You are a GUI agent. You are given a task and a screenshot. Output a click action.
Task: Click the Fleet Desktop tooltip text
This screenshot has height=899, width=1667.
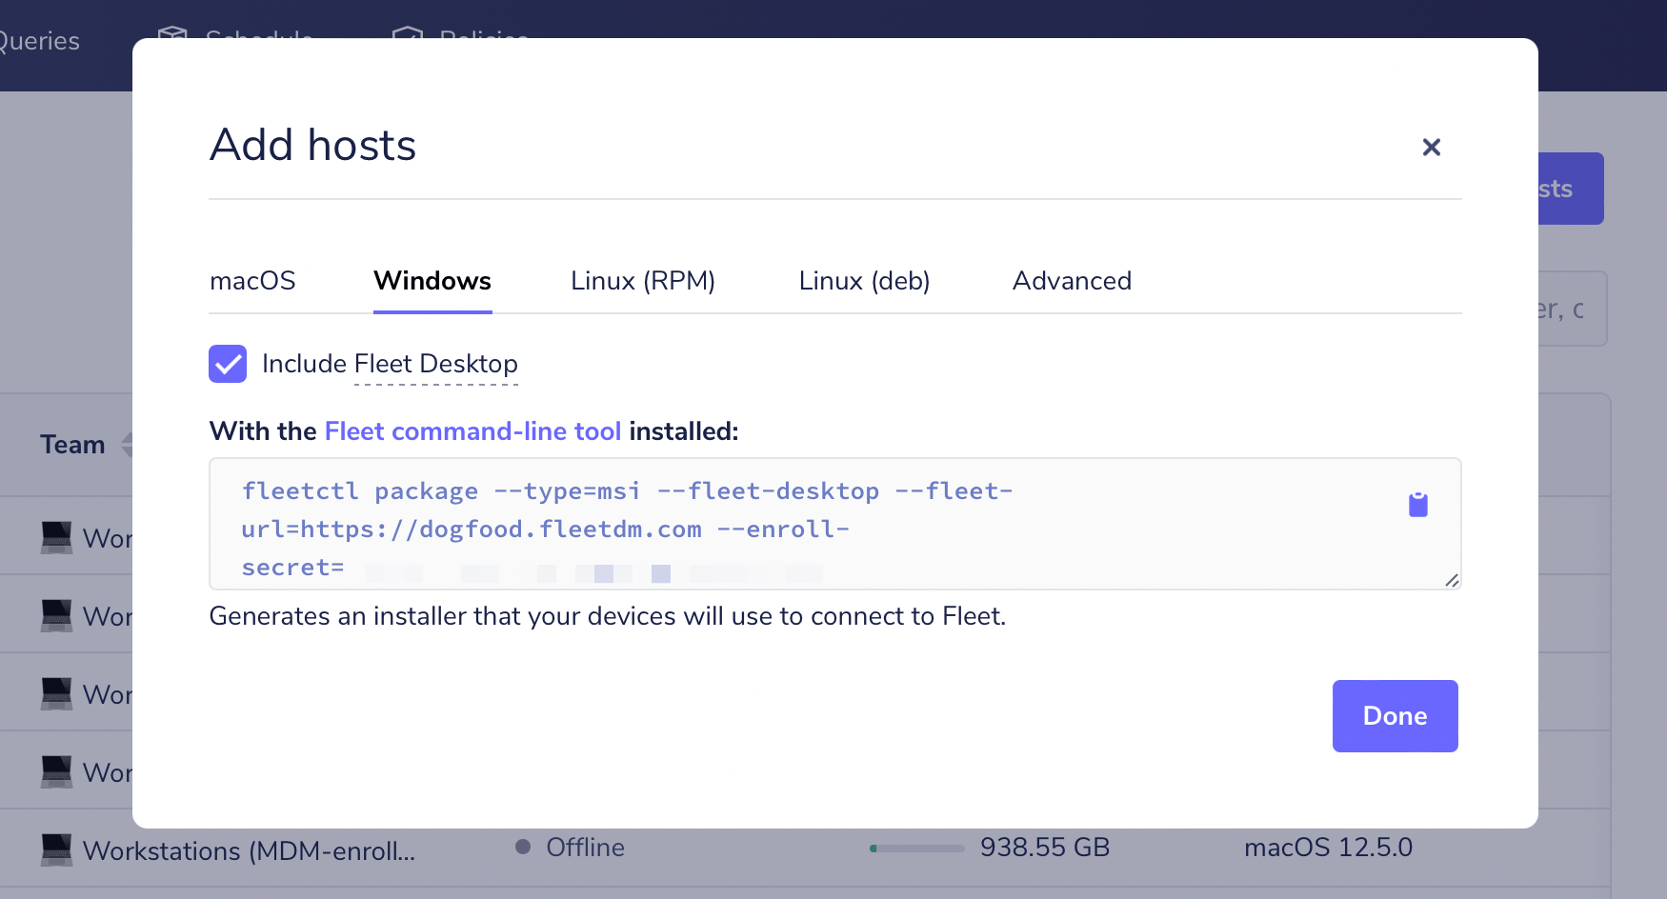436,364
